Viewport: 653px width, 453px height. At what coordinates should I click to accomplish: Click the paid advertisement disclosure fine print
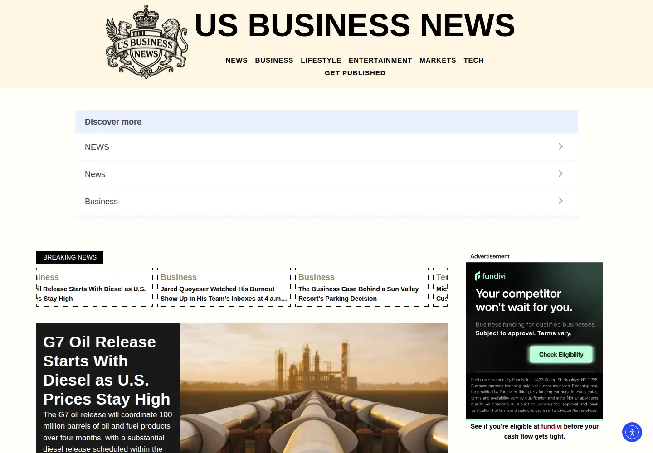535,395
